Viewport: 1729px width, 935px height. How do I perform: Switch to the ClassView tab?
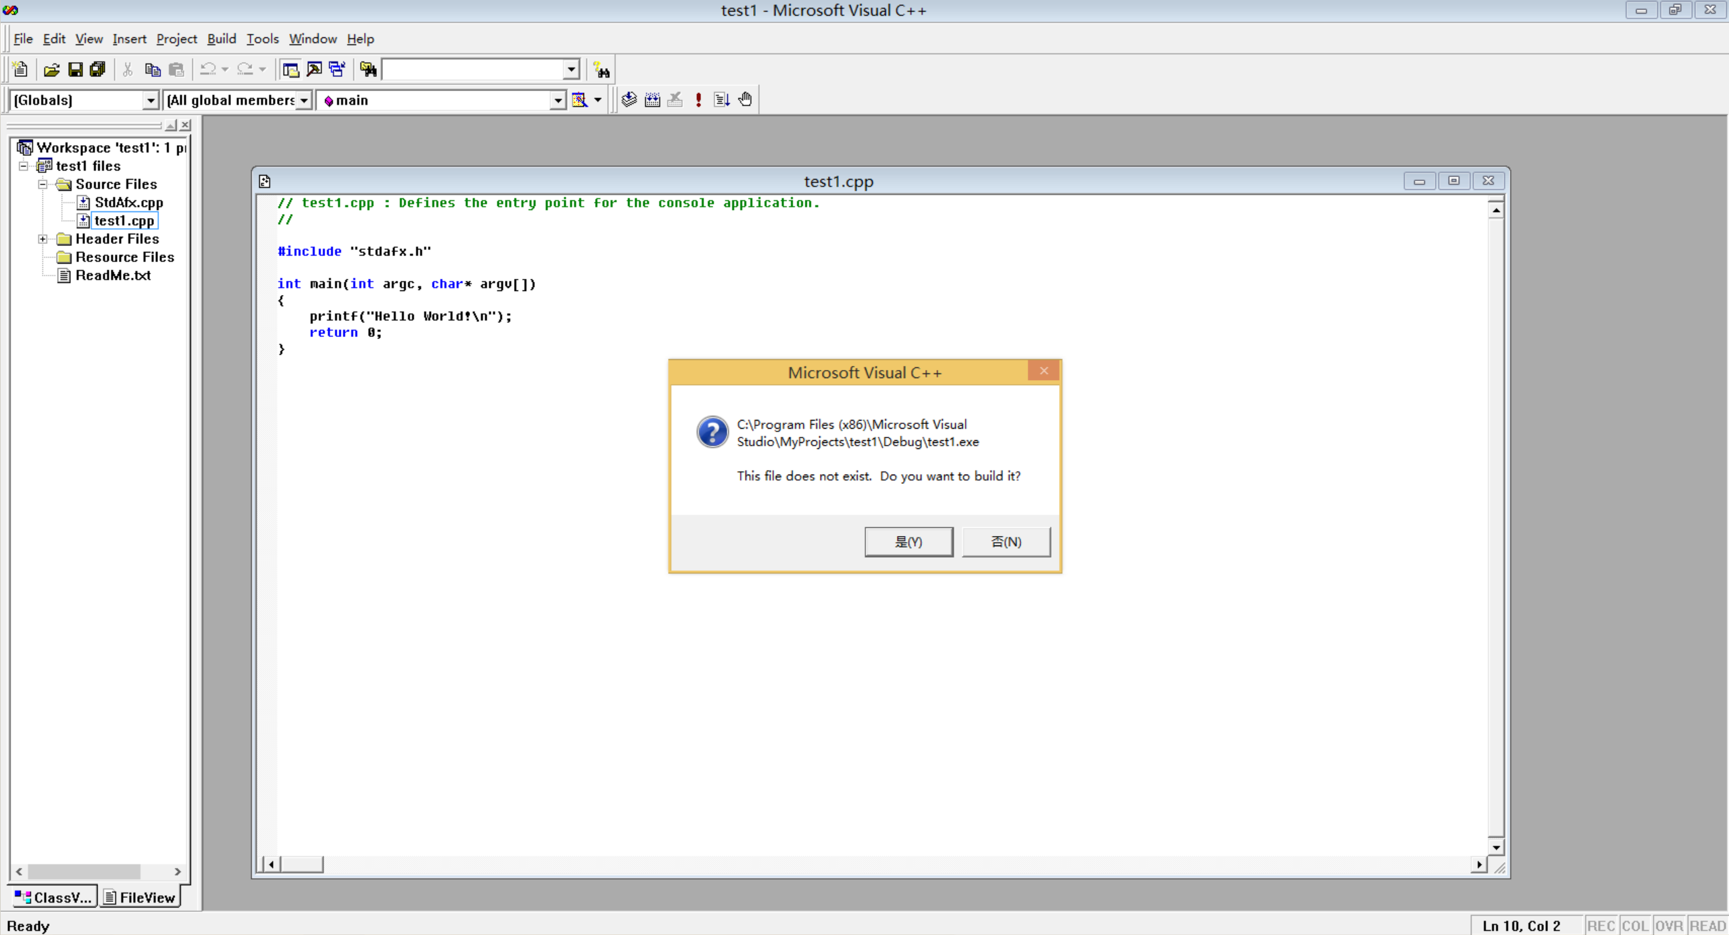tap(53, 897)
